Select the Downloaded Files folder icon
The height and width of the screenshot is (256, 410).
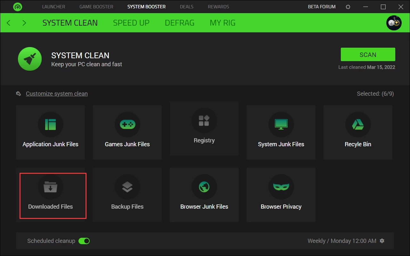point(51,187)
